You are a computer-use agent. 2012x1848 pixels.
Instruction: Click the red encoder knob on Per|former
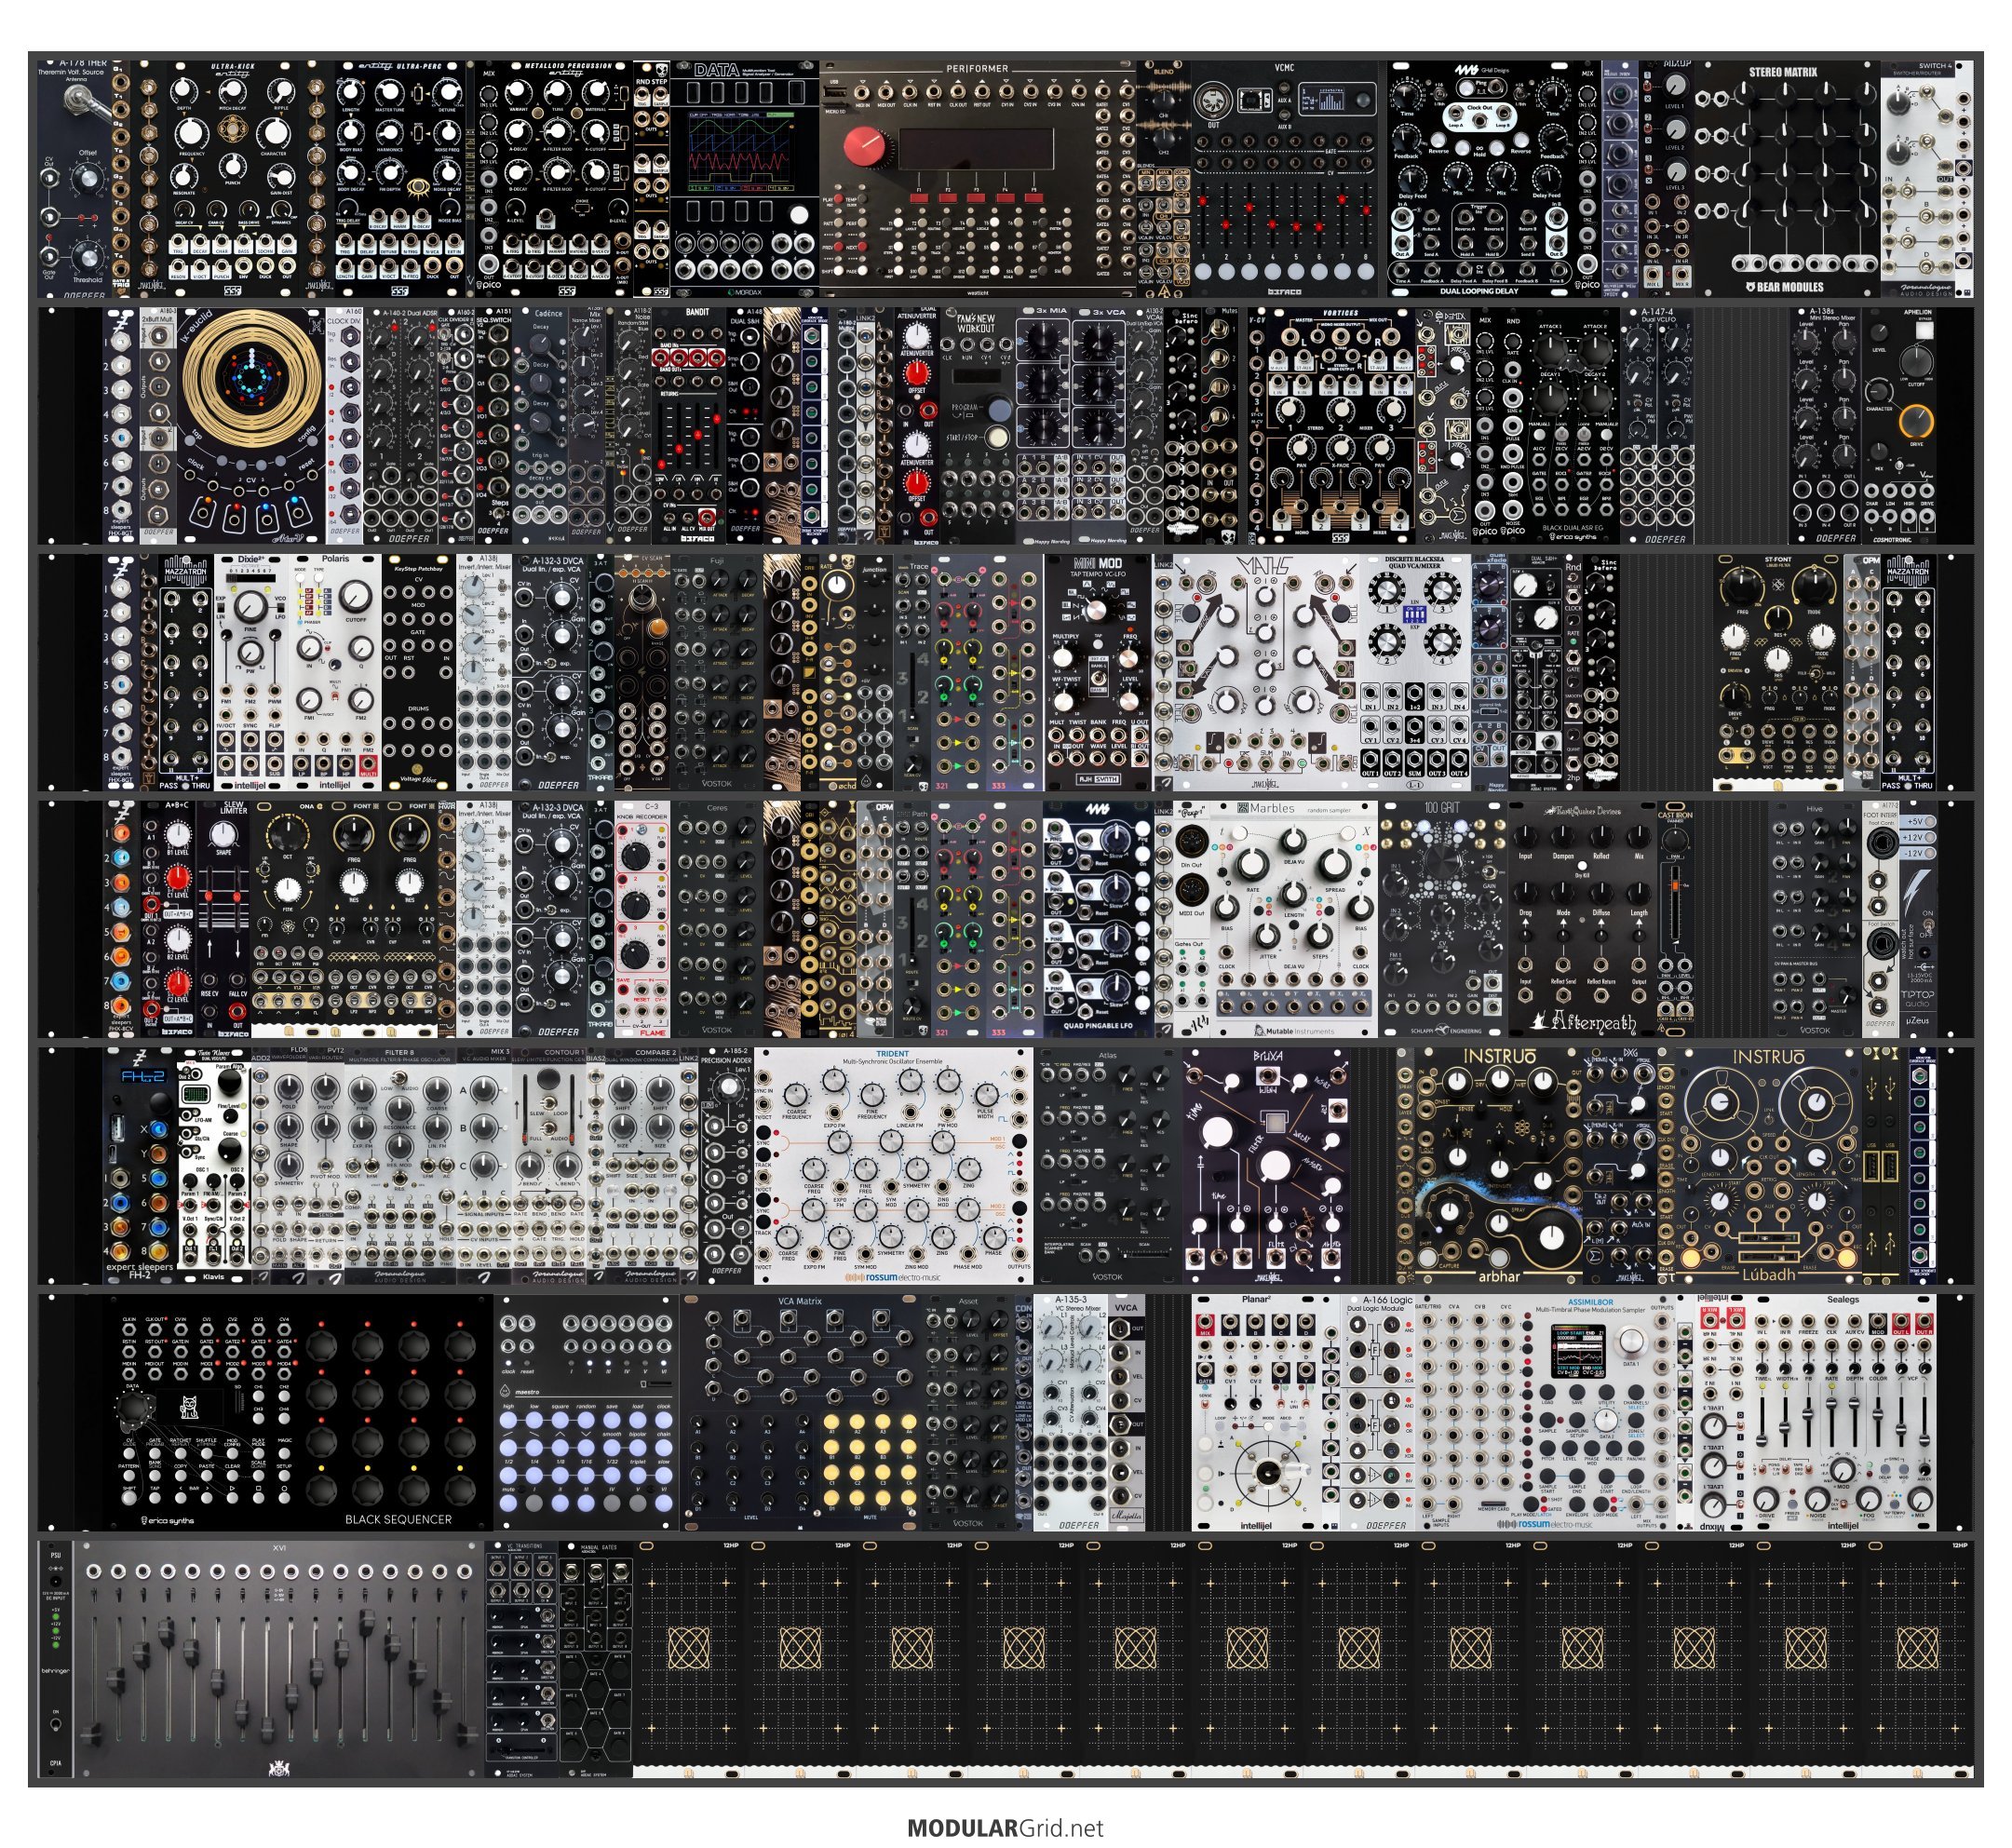(865, 147)
